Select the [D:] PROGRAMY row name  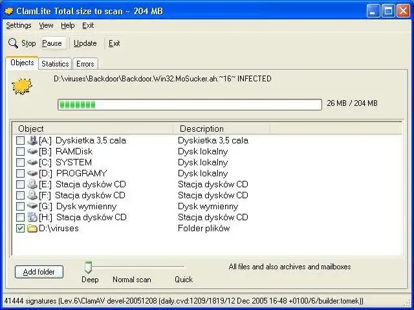[x=73, y=174]
